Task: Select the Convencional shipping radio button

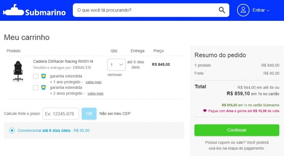Action: pyautogui.click(x=12, y=131)
